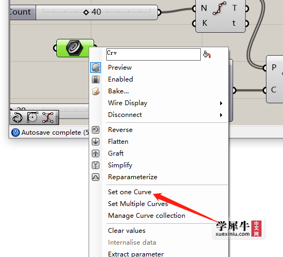Click the green Curve parameter component icon

(74, 48)
